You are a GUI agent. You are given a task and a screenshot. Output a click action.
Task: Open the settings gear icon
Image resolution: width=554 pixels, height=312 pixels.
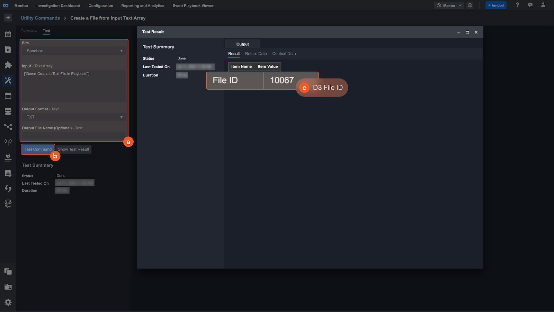point(8,302)
